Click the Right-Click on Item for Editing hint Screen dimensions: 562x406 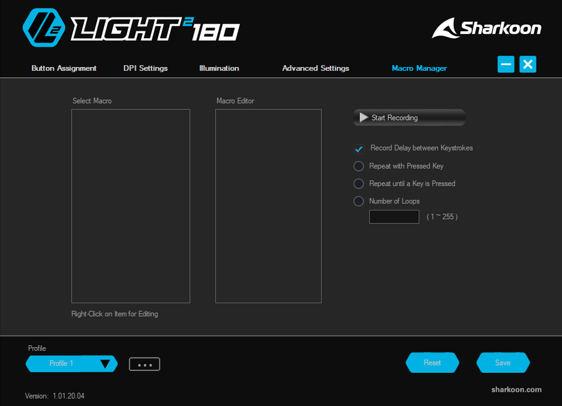tap(115, 314)
